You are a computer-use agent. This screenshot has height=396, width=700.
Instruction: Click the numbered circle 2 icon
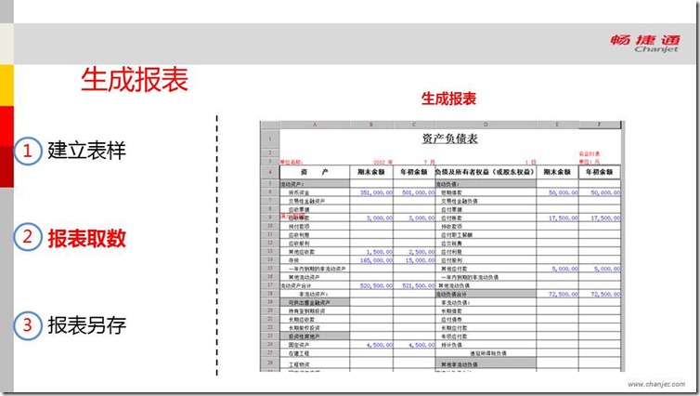28,236
